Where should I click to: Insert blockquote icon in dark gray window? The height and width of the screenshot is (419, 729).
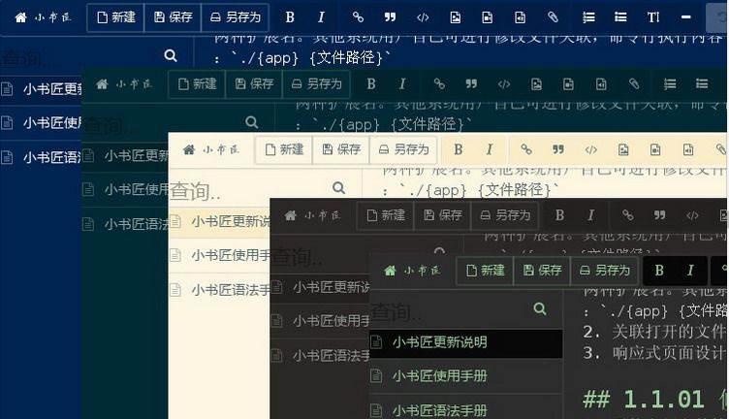[x=660, y=215]
